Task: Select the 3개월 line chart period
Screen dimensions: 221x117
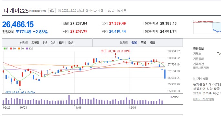Action: tap(35, 43)
